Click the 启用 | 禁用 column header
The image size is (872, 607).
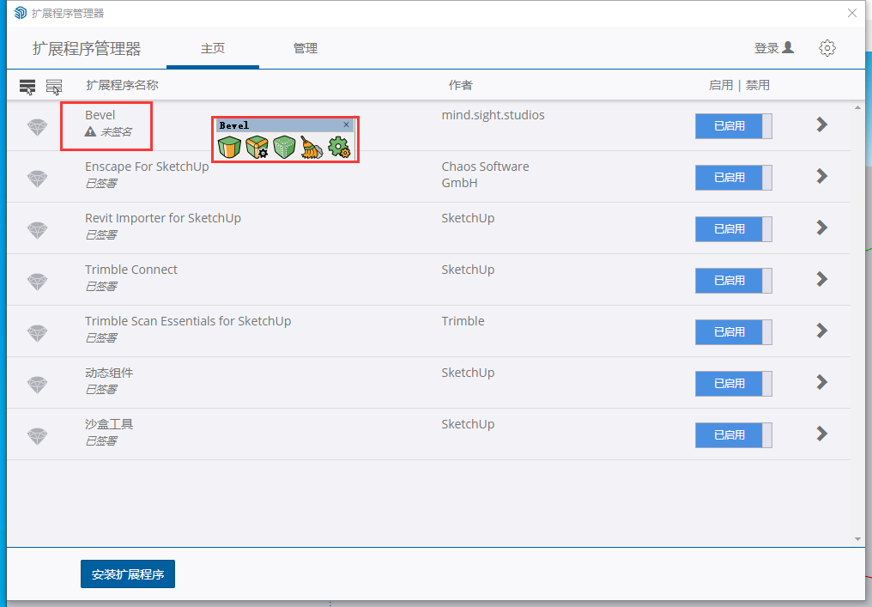(x=740, y=85)
